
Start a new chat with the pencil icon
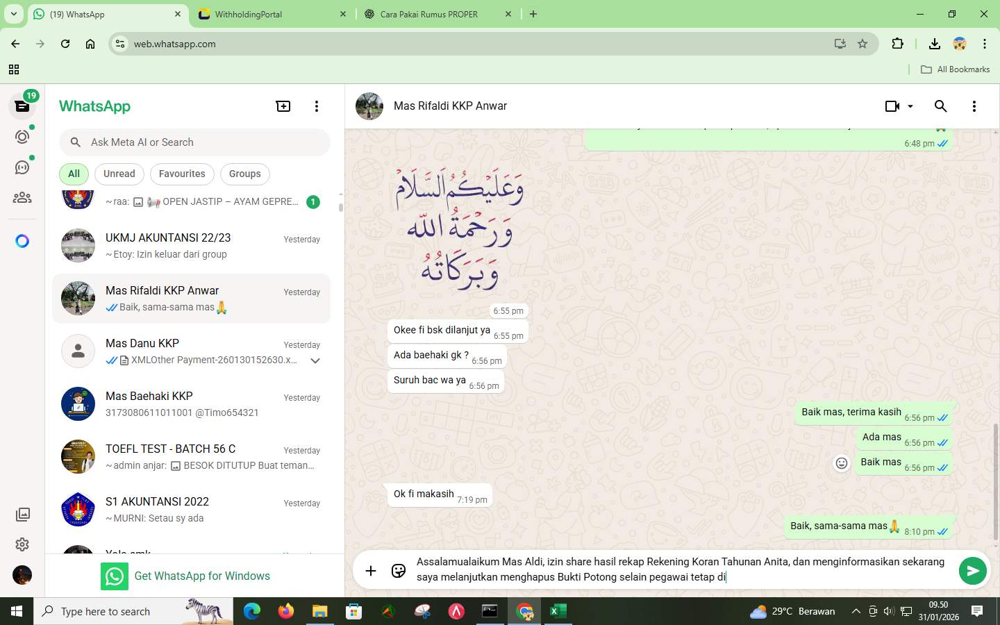[x=283, y=106]
